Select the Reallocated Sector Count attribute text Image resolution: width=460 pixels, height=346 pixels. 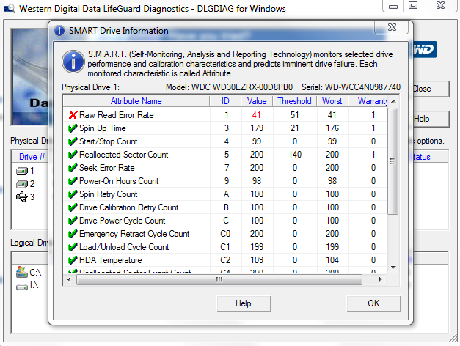pos(123,155)
